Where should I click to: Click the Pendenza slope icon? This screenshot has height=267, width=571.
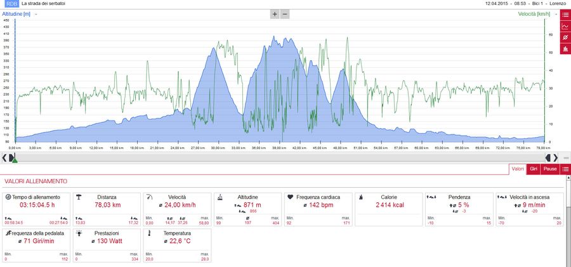click(431, 197)
